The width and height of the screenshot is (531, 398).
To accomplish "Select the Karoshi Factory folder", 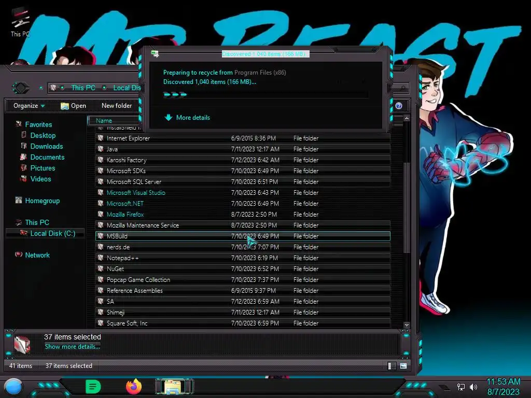I will (x=243, y=160).
